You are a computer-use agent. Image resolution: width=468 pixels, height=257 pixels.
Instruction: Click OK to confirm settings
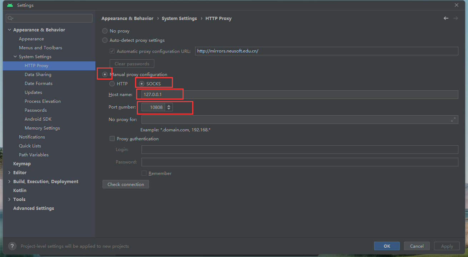[x=387, y=246]
